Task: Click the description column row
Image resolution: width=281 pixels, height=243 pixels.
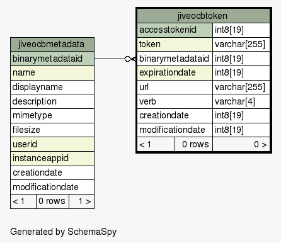Action: coord(52,101)
